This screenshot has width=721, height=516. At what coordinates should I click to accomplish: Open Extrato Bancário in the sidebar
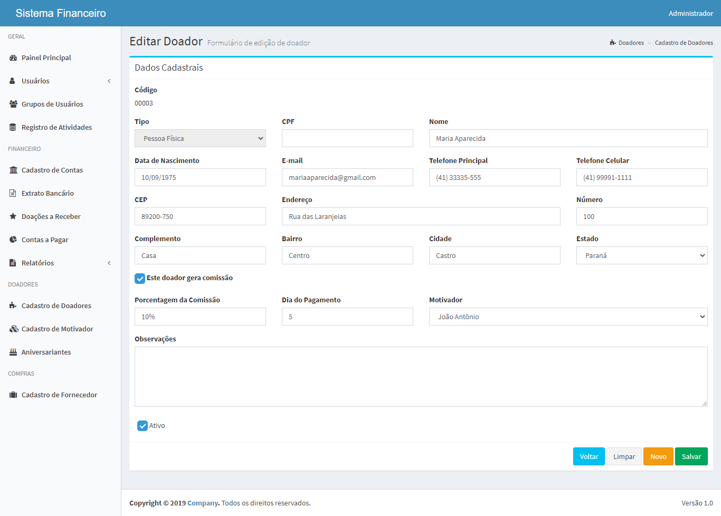click(48, 194)
